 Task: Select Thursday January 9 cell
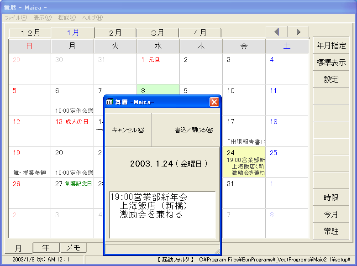(x=201, y=89)
